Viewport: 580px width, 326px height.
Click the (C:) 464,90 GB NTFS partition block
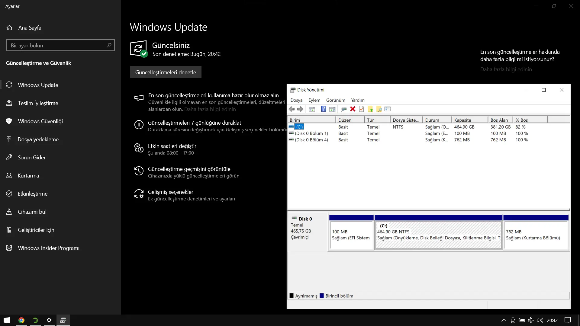coord(438,232)
